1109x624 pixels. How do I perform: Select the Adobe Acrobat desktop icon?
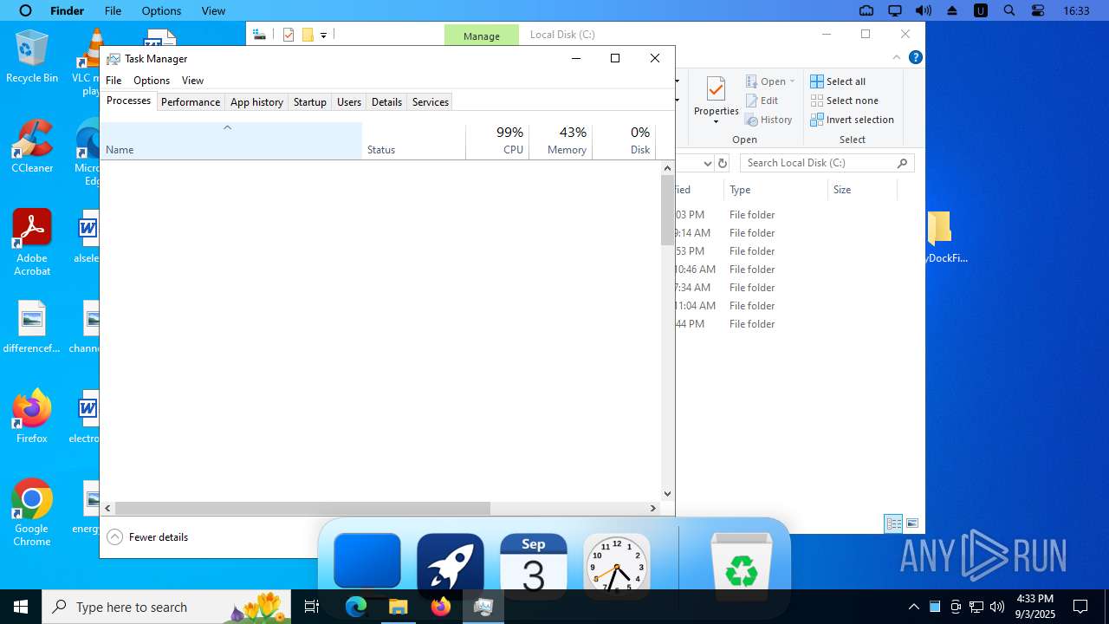tap(32, 242)
